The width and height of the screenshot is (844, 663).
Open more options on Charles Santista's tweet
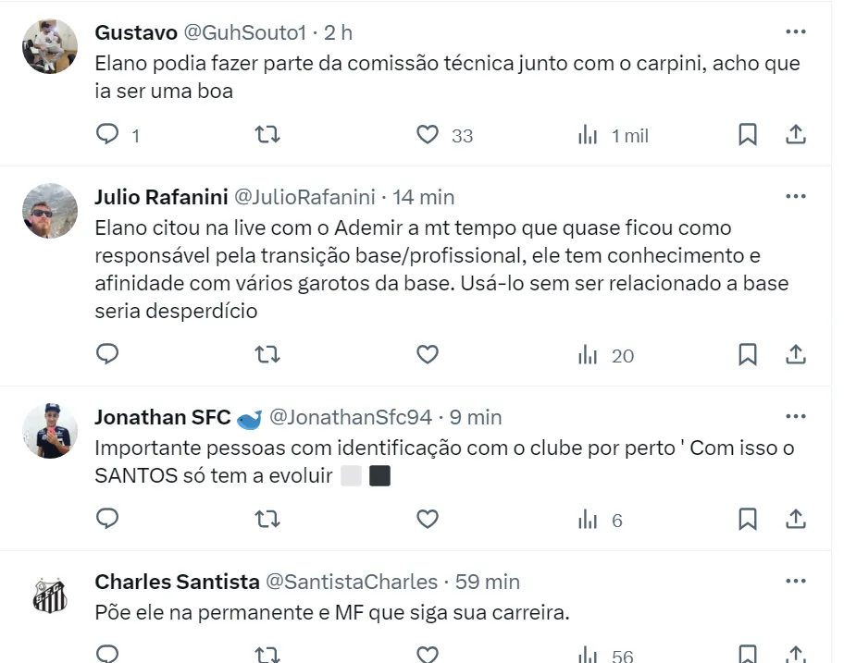[795, 582]
